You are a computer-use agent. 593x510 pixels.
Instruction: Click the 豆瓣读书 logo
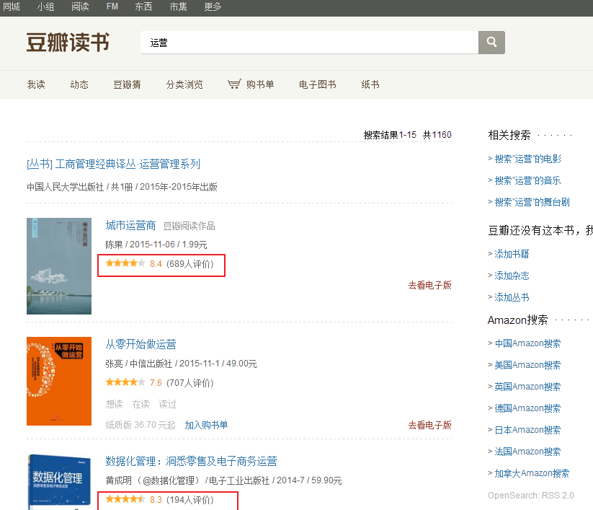point(67,43)
